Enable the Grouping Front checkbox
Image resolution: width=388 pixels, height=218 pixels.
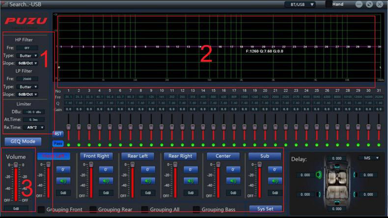[x=42, y=210]
